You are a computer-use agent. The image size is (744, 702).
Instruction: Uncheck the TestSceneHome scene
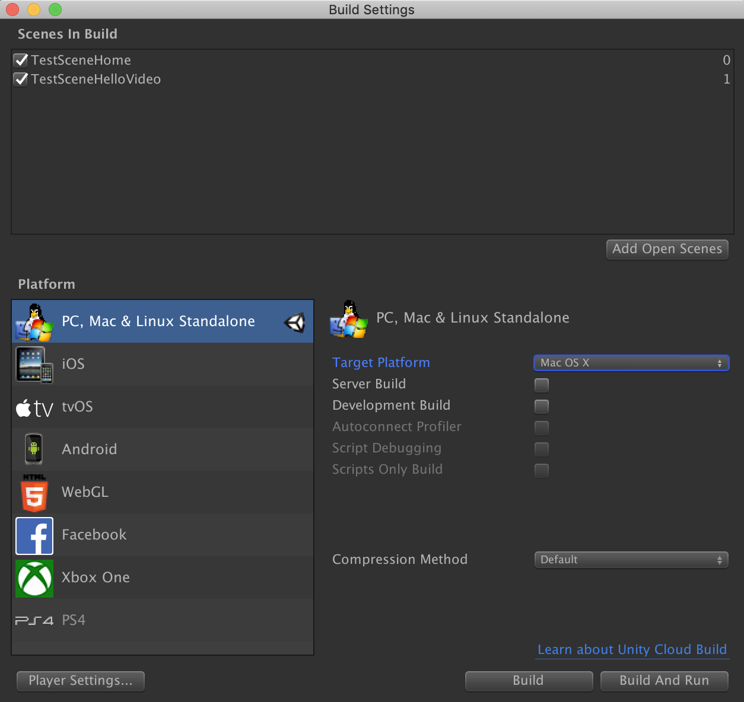[x=20, y=59]
